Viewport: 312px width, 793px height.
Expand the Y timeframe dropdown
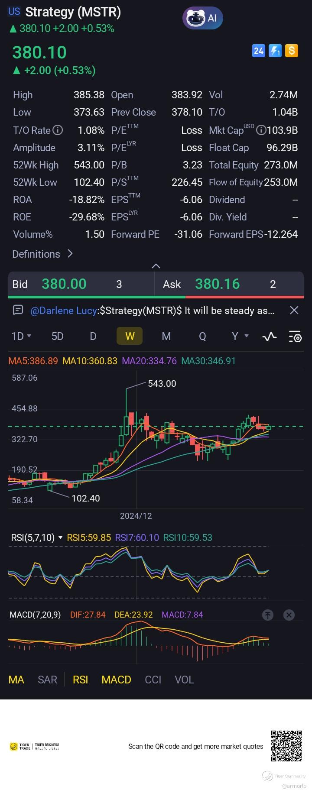pyautogui.click(x=240, y=336)
